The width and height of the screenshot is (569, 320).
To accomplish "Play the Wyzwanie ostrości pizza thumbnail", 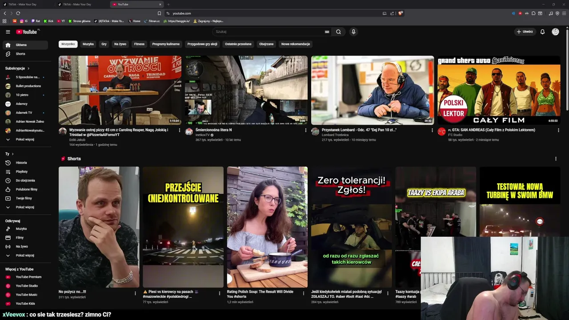I will coord(120,90).
